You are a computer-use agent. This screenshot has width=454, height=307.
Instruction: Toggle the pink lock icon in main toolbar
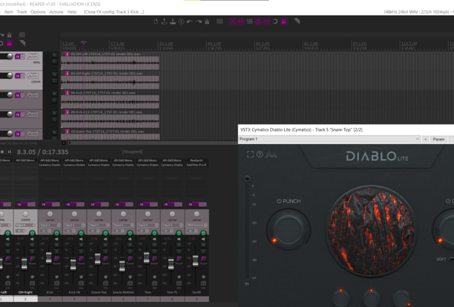pos(284,22)
